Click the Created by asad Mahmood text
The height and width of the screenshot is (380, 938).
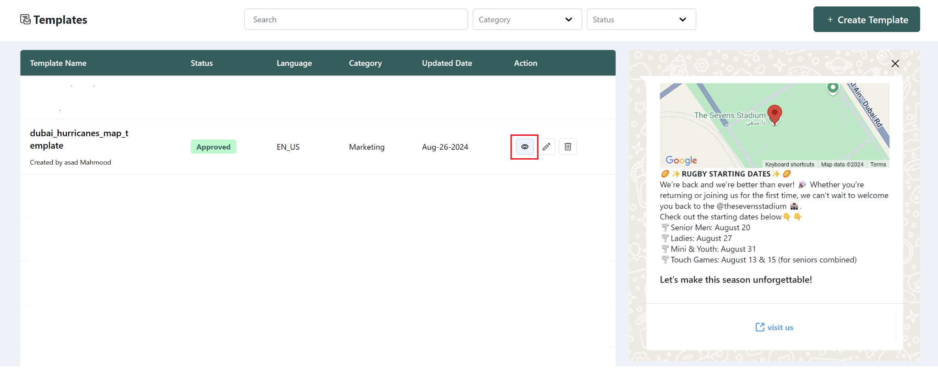[71, 162]
